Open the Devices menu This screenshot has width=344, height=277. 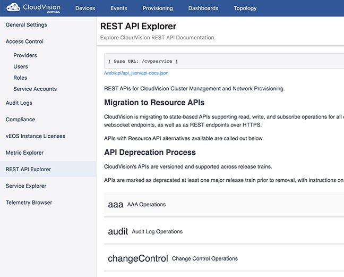point(85,9)
